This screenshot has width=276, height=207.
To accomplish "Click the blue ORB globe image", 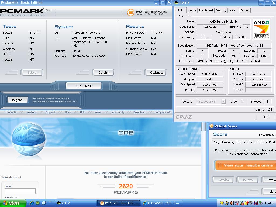I will 29,139.
